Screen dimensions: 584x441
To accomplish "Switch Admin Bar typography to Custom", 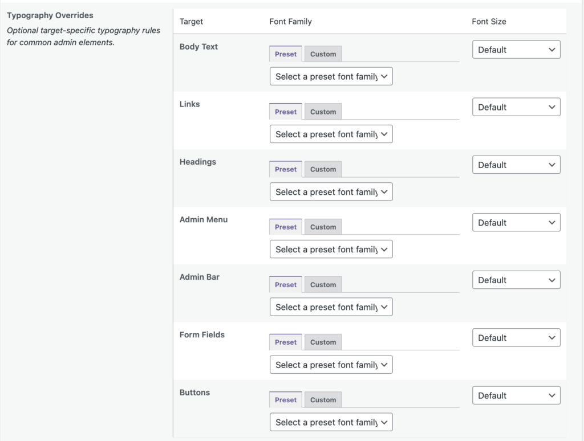I will click(x=323, y=284).
